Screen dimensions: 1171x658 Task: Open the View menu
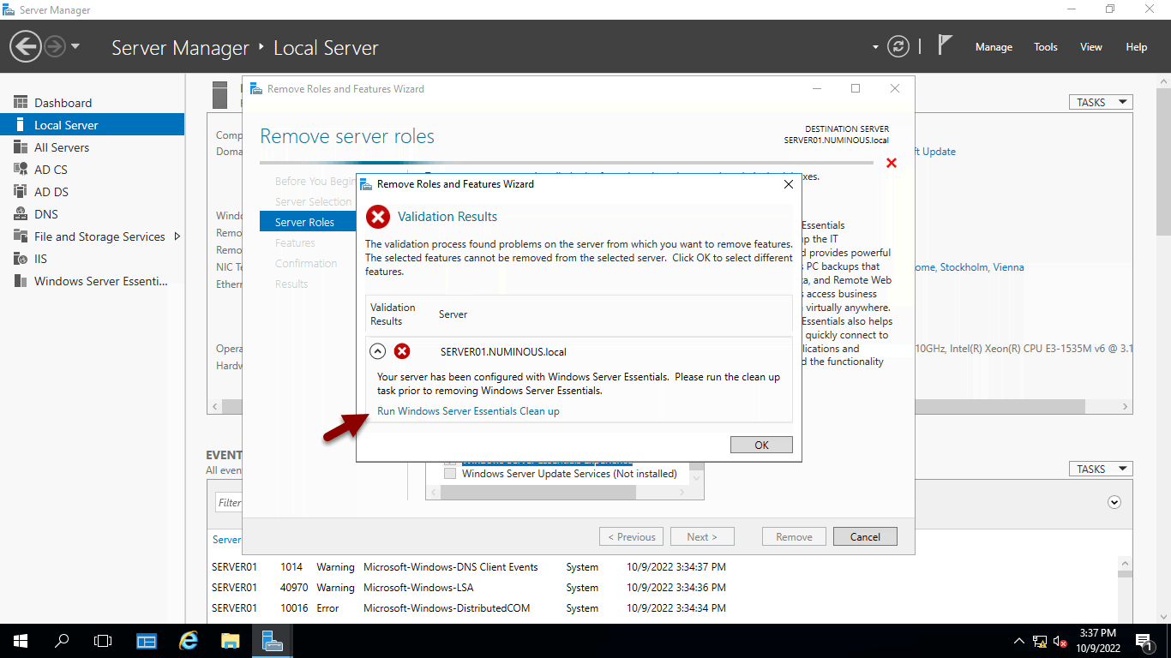[x=1091, y=47]
